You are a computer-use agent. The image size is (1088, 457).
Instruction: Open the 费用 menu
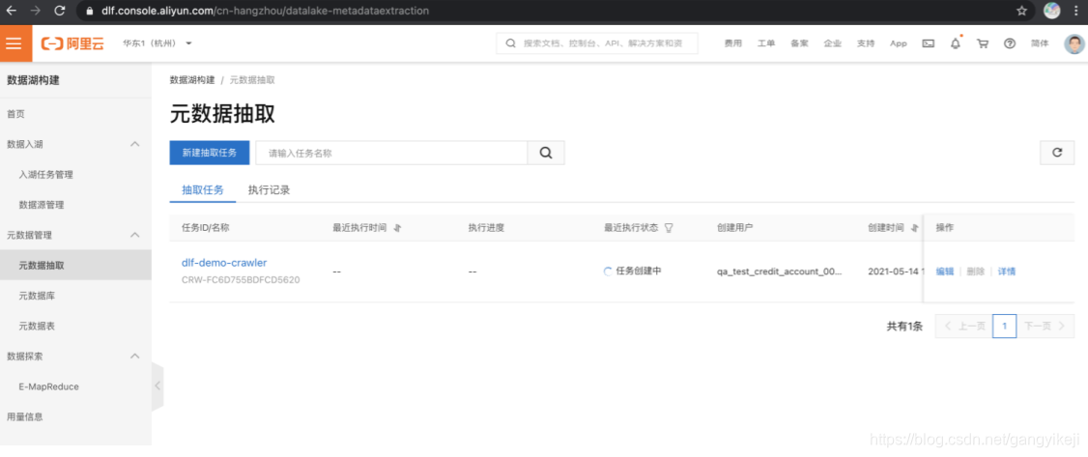pos(732,43)
